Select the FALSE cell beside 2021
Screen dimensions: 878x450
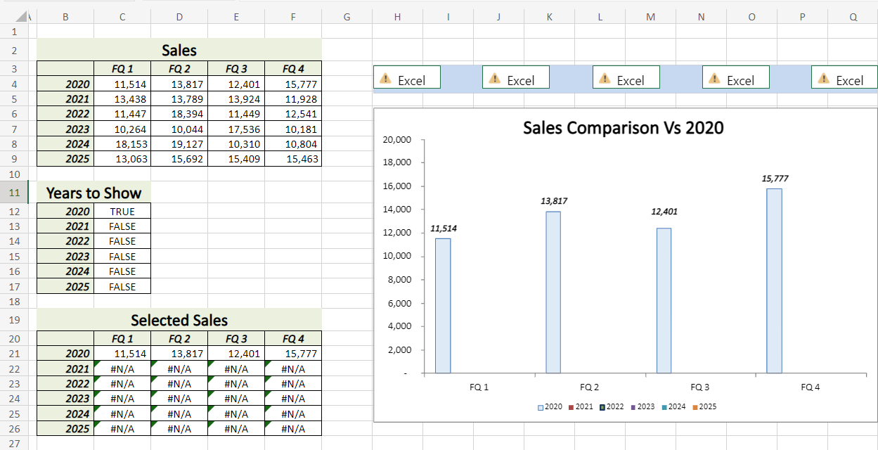coord(122,226)
